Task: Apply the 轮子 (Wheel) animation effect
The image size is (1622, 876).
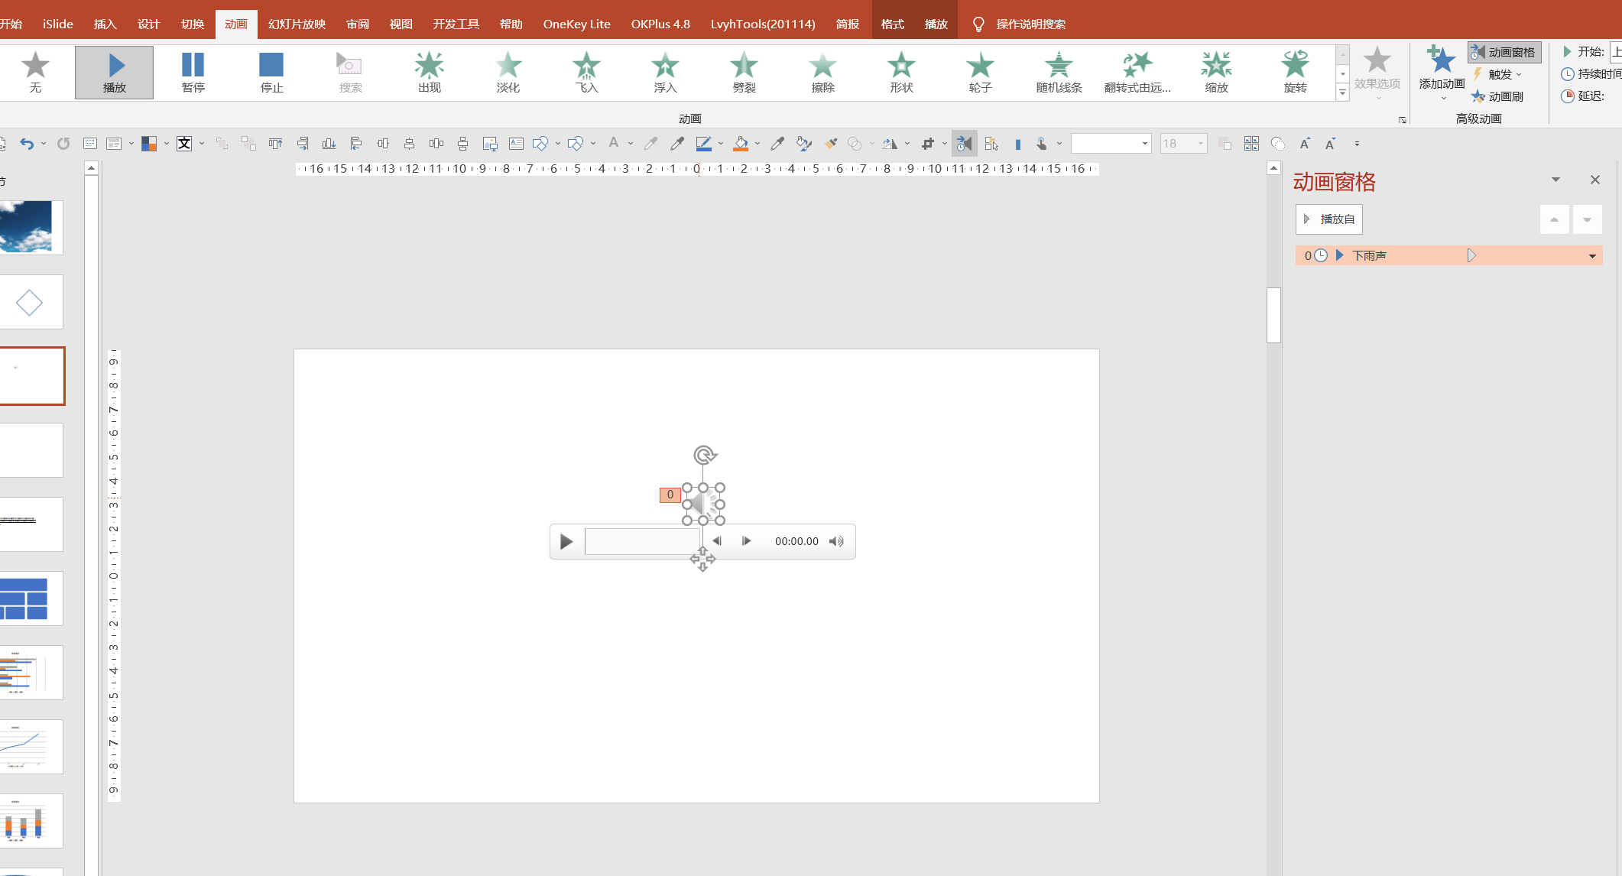Action: [981, 73]
